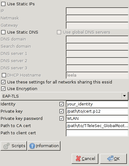Click the empty Path to client cert field

(x=97, y=133)
